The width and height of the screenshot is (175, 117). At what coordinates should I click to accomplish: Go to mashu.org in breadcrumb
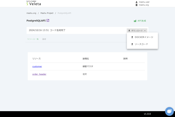[31, 13]
